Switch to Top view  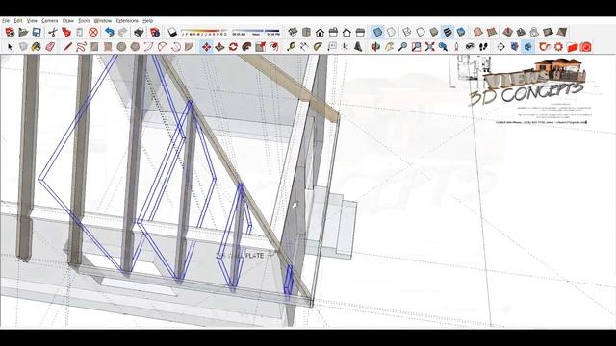306,32
